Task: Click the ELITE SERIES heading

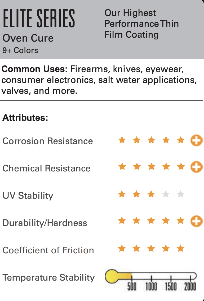Action: [x=39, y=19]
